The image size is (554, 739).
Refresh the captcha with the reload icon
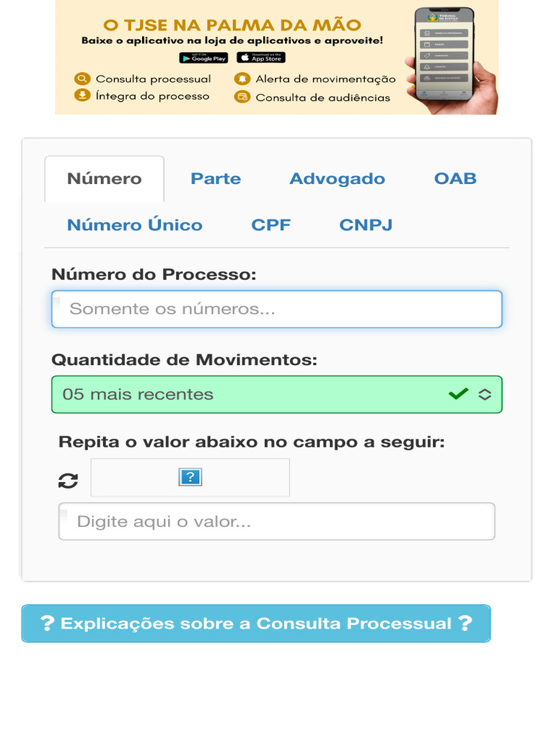pos(69,481)
